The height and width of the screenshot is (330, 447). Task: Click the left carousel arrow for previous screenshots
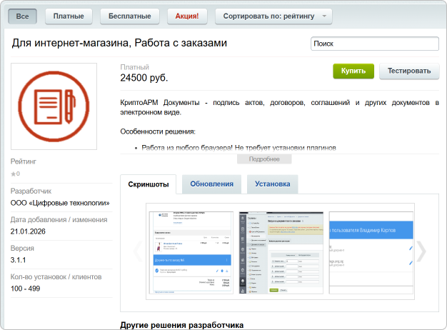139,251
